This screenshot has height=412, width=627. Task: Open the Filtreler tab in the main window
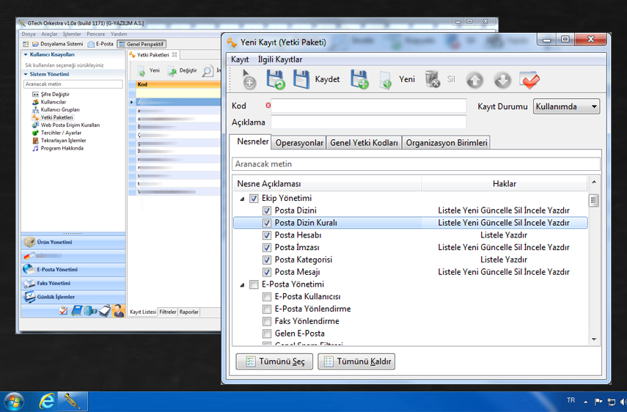coord(167,312)
